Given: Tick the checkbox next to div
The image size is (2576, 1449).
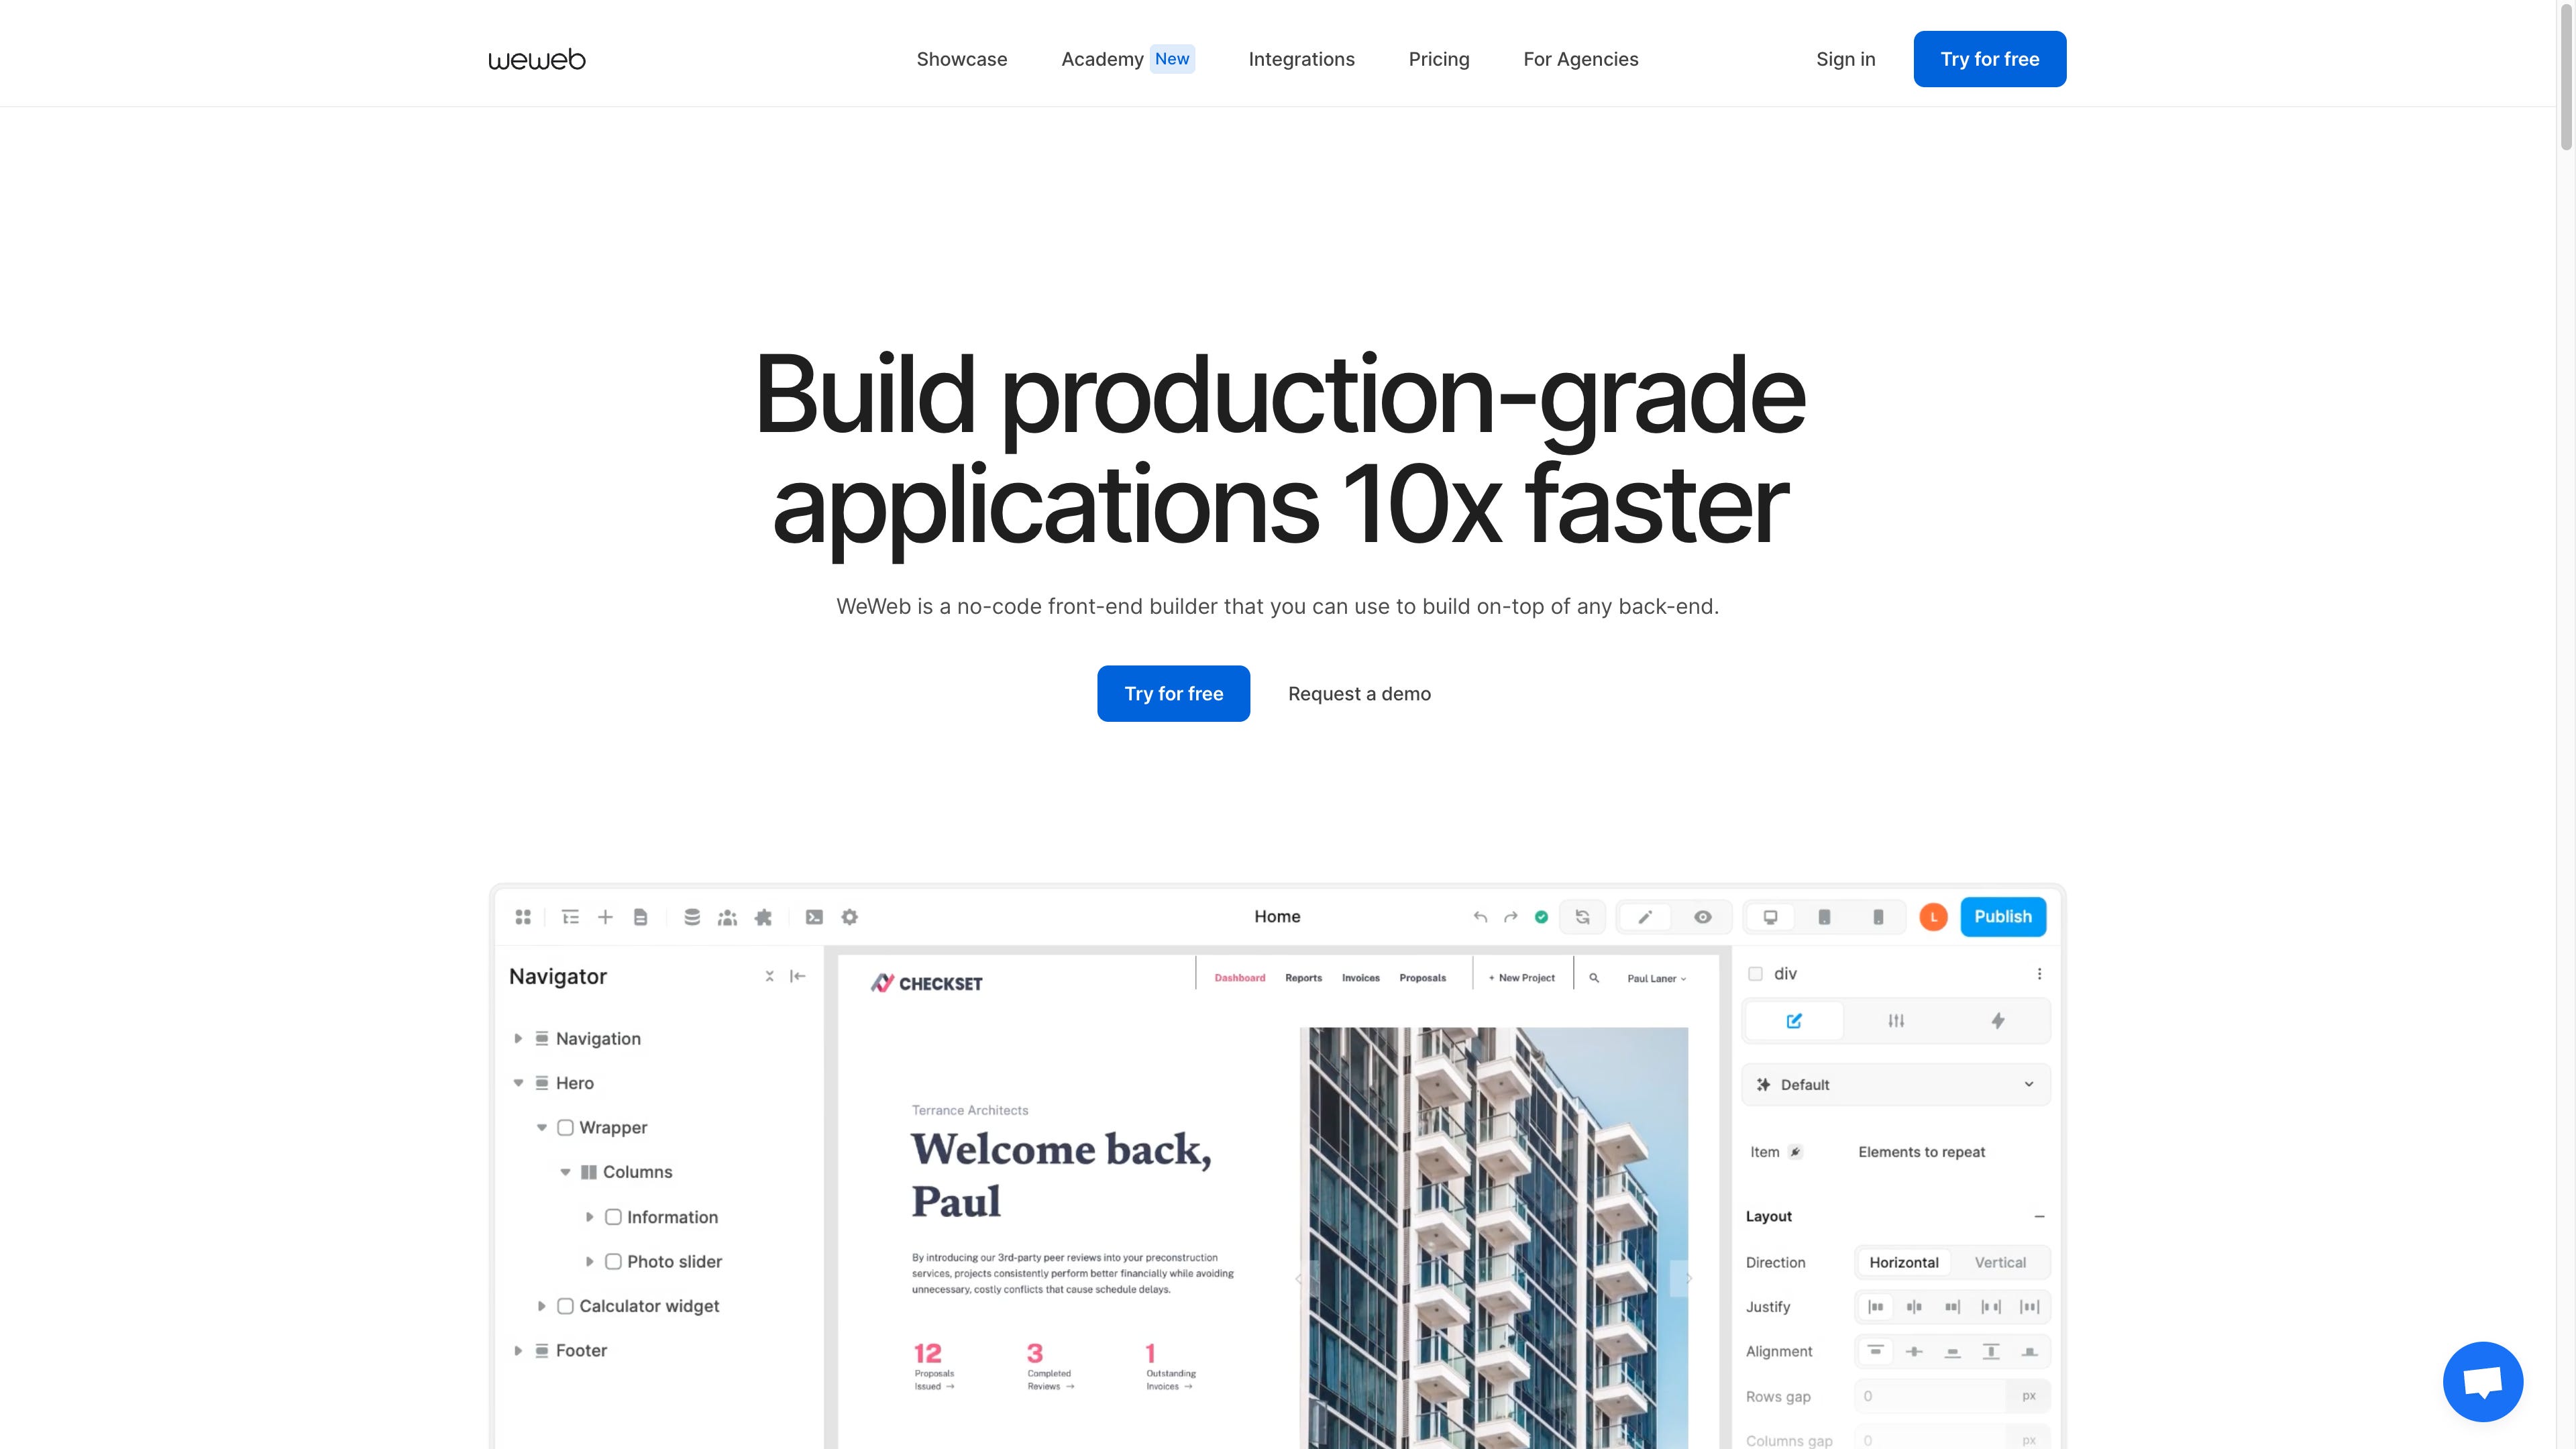Looking at the screenshot, I should click(x=1755, y=974).
